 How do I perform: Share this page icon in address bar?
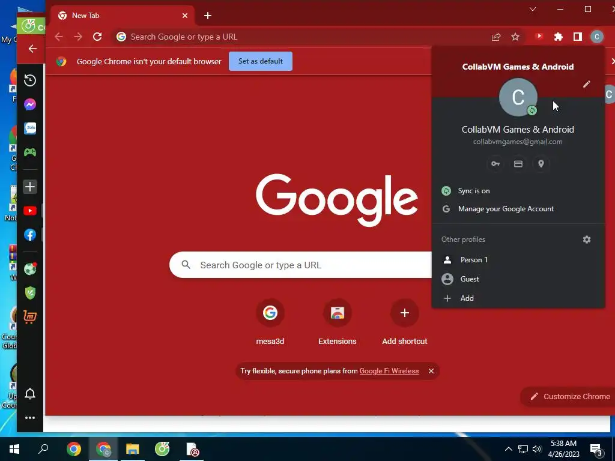tap(495, 37)
